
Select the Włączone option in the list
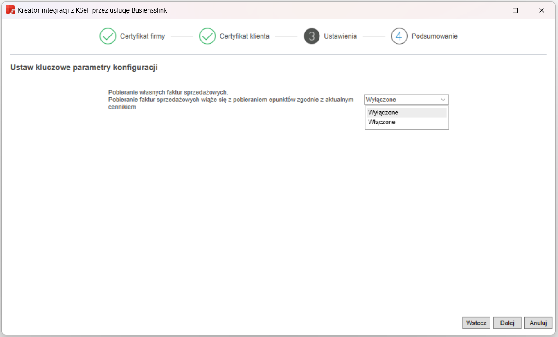pyautogui.click(x=382, y=122)
